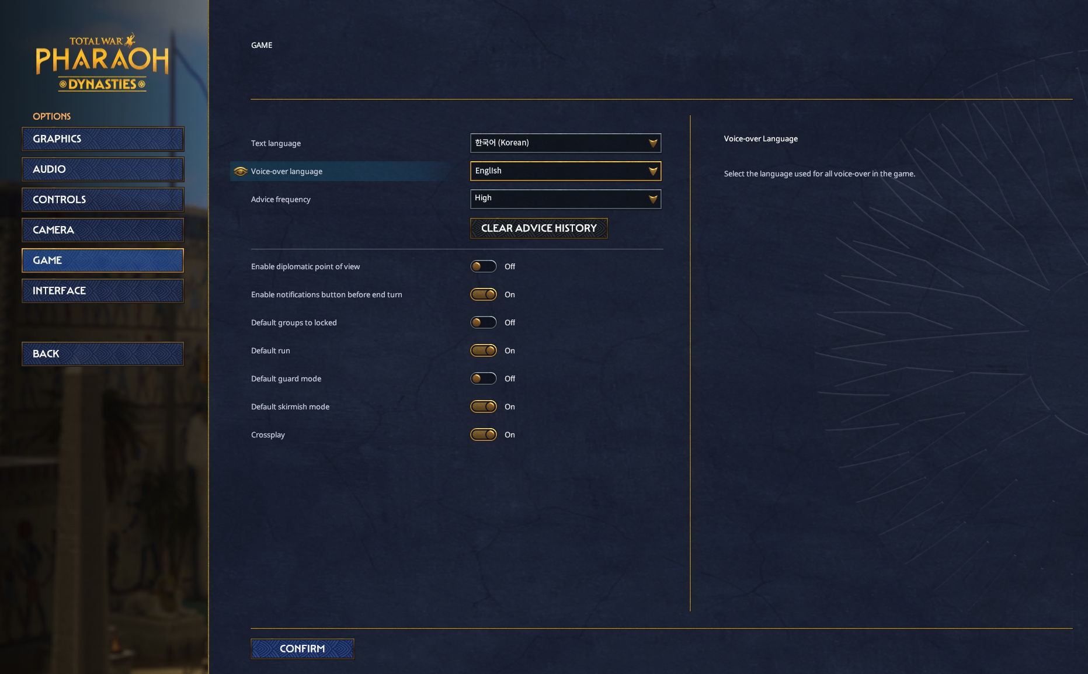Open the Audio options section
This screenshot has height=674, width=1088.
point(103,169)
